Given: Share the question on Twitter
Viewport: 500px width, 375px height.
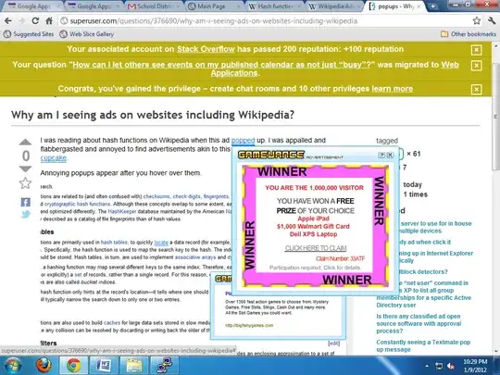Looking at the screenshot, I should (x=26, y=214).
